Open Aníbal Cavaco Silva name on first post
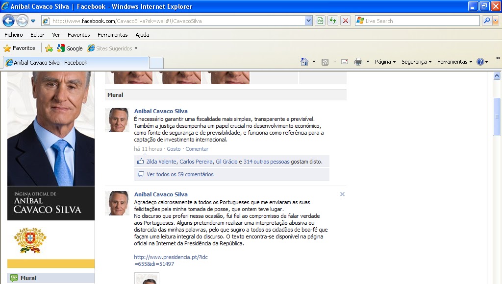502x284 pixels. (161, 111)
